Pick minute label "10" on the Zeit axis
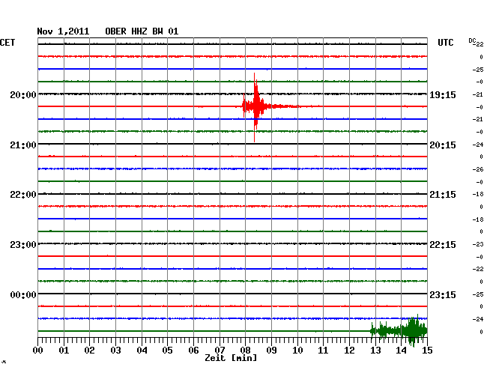The width and height of the screenshot is (487, 370). pos(297,350)
